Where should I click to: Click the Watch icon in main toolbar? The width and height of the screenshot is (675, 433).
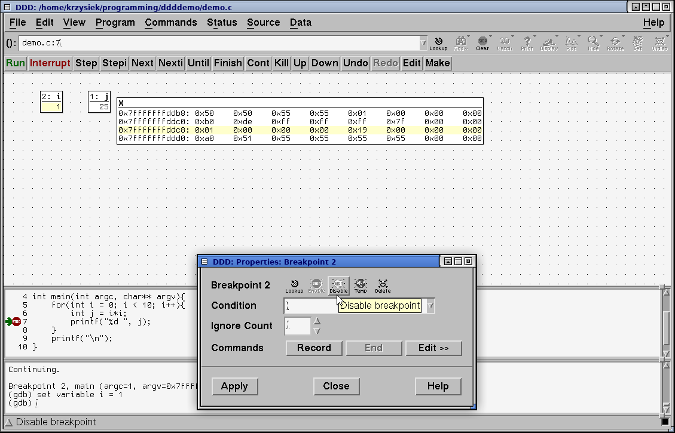[505, 43]
